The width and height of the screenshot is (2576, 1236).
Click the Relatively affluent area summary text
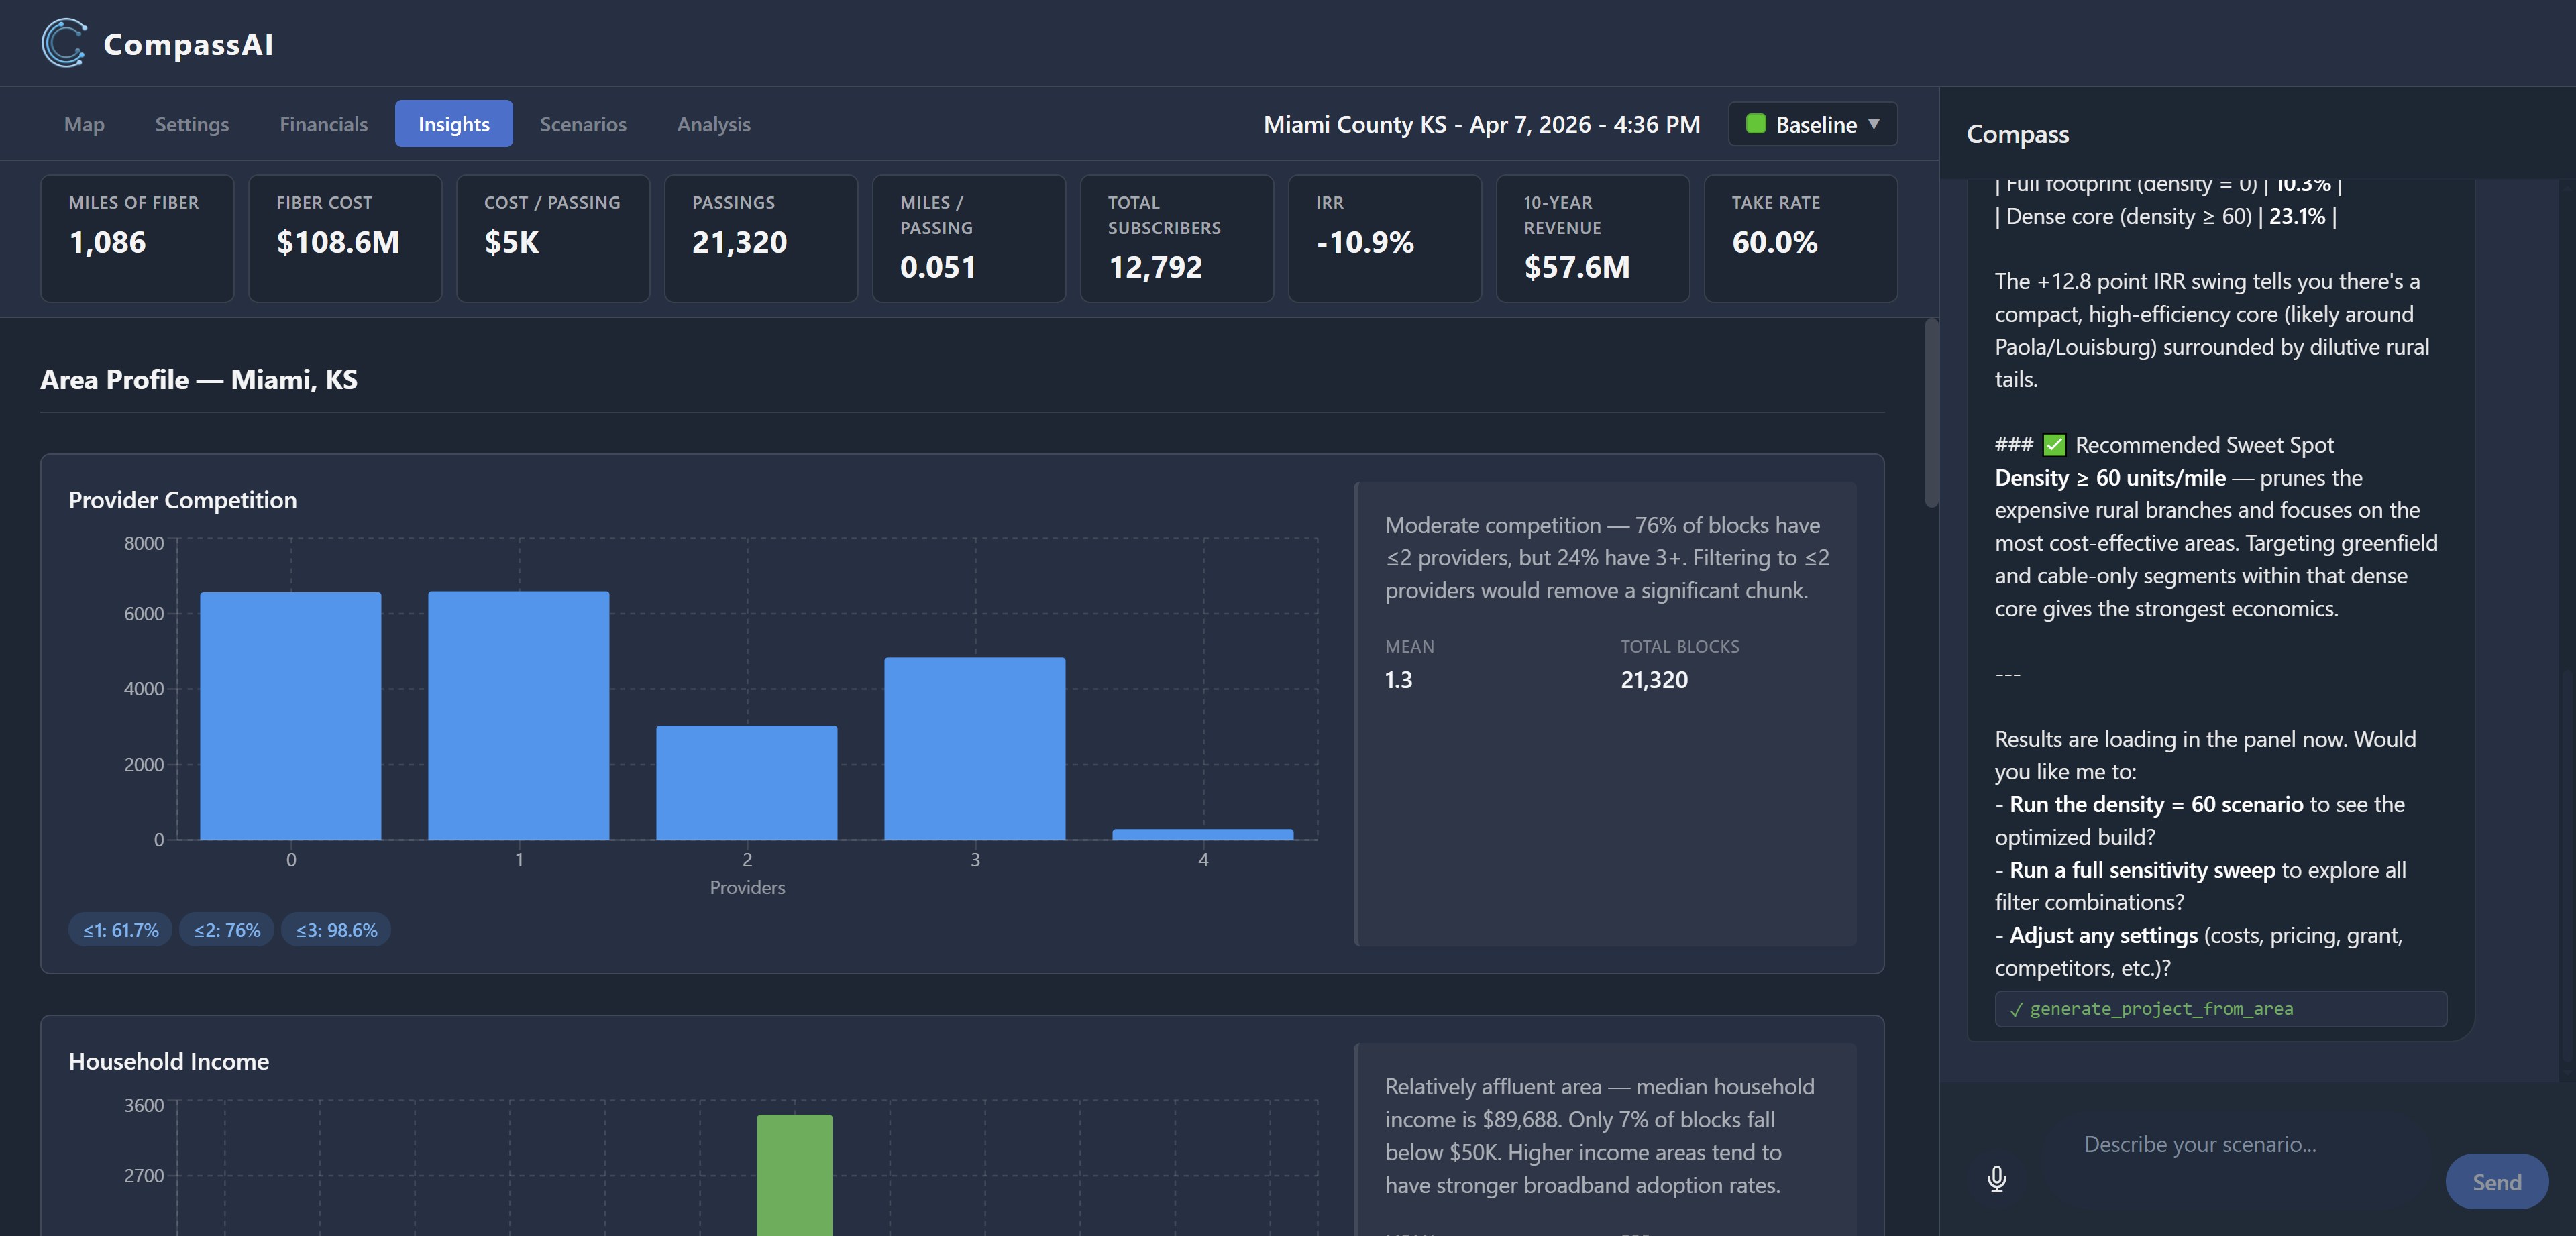coord(1599,1136)
